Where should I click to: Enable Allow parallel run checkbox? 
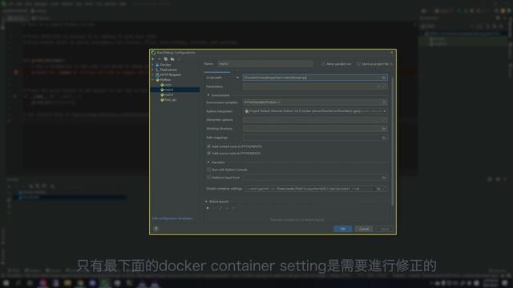[323, 64]
